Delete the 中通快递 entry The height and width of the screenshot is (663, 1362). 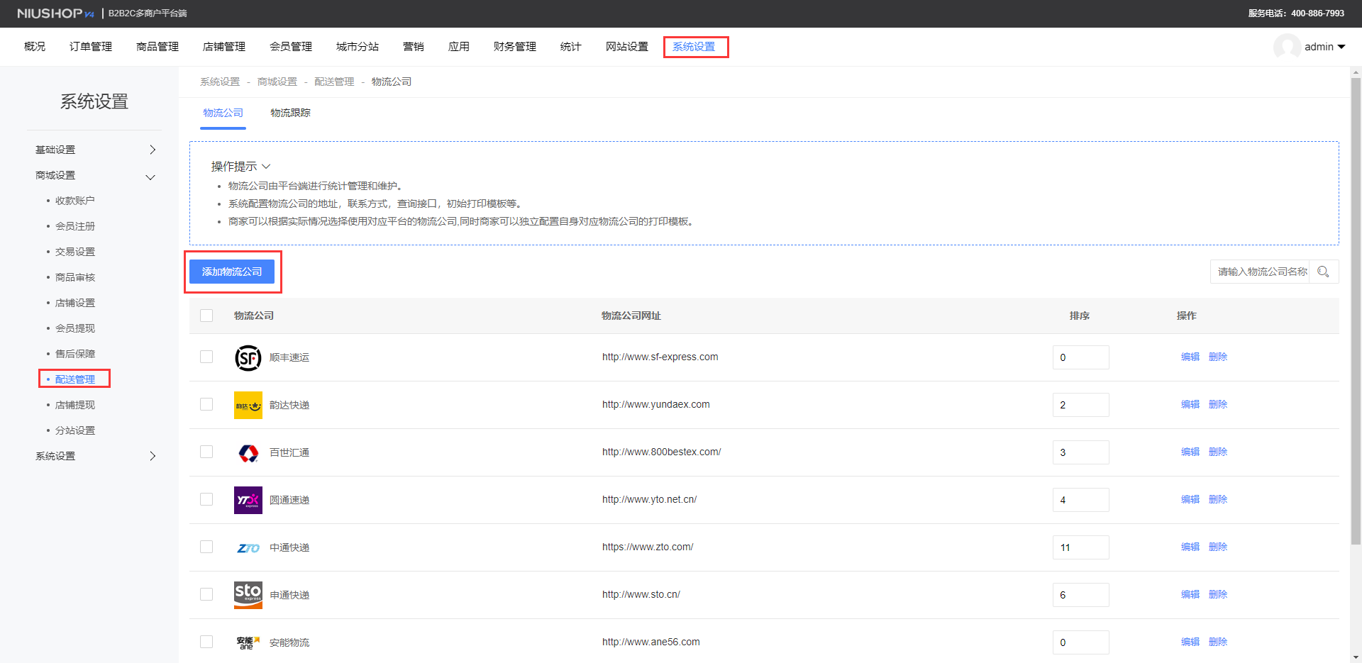[1218, 547]
